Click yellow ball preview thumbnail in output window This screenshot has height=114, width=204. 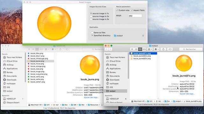click(x=184, y=63)
